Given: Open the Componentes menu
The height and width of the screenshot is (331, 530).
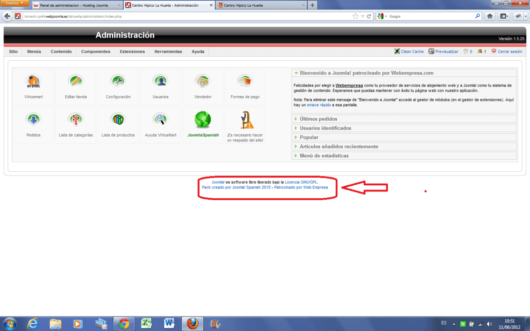Looking at the screenshot, I should tap(96, 51).
